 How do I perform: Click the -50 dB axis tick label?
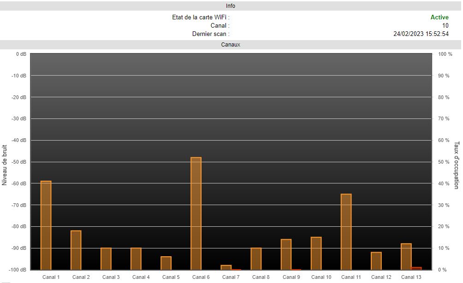pyautogui.click(x=18, y=162)
